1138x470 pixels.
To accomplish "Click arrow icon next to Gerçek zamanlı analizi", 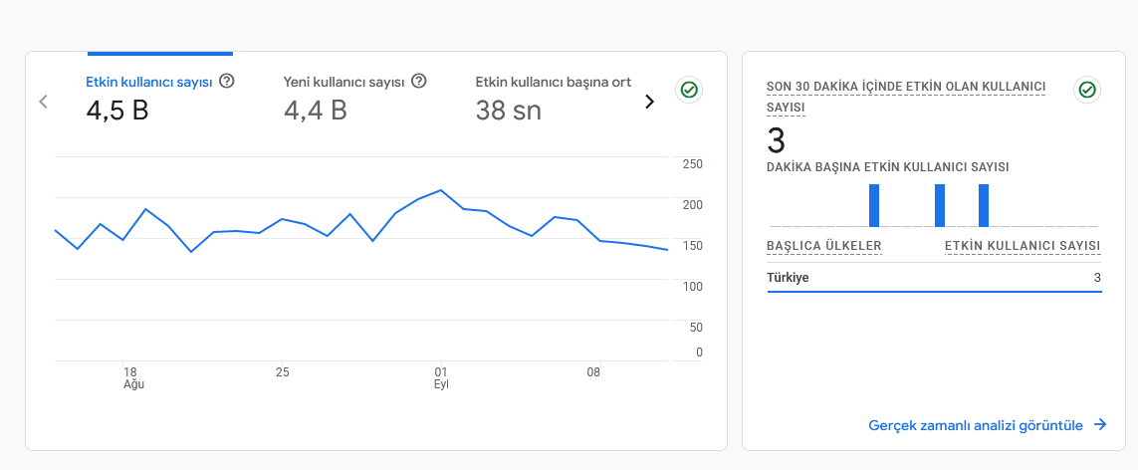I will click(1100, 425).
